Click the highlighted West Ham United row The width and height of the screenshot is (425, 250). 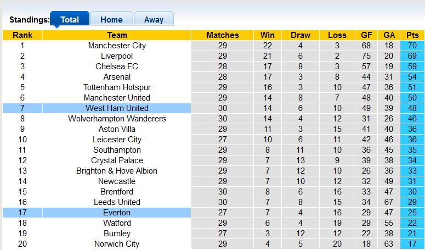[117, 108]
